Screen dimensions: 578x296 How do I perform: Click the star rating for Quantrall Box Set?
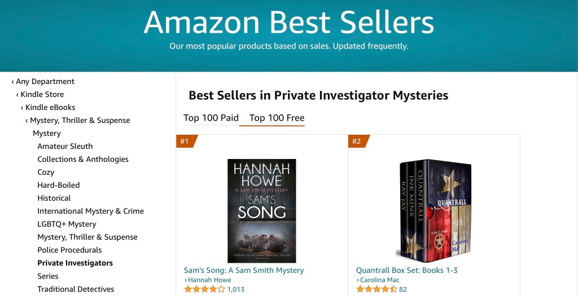pyautogui.click(x=376, y=290)
